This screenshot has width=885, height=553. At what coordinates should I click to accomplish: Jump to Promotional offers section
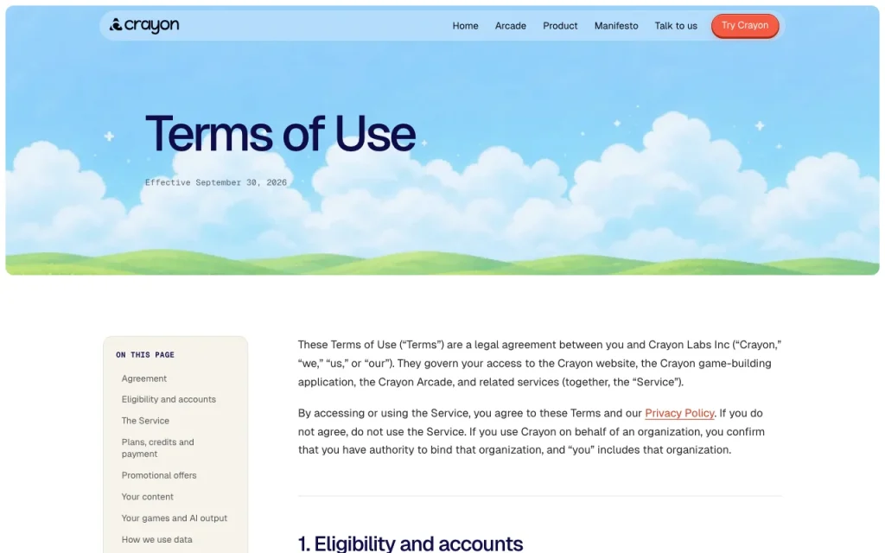pyautogui.click(x=159, y=476)
